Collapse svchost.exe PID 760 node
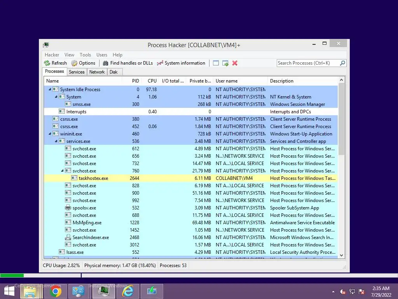Image resolution: width=398 pixels, height=299 pixels. (x=62, y=171)
